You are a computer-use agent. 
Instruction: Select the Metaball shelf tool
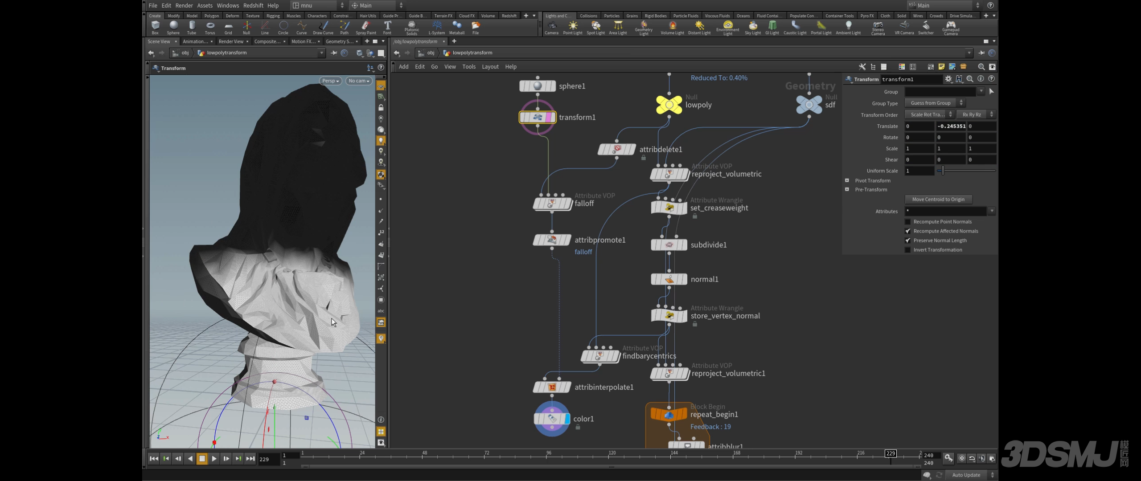457,28
